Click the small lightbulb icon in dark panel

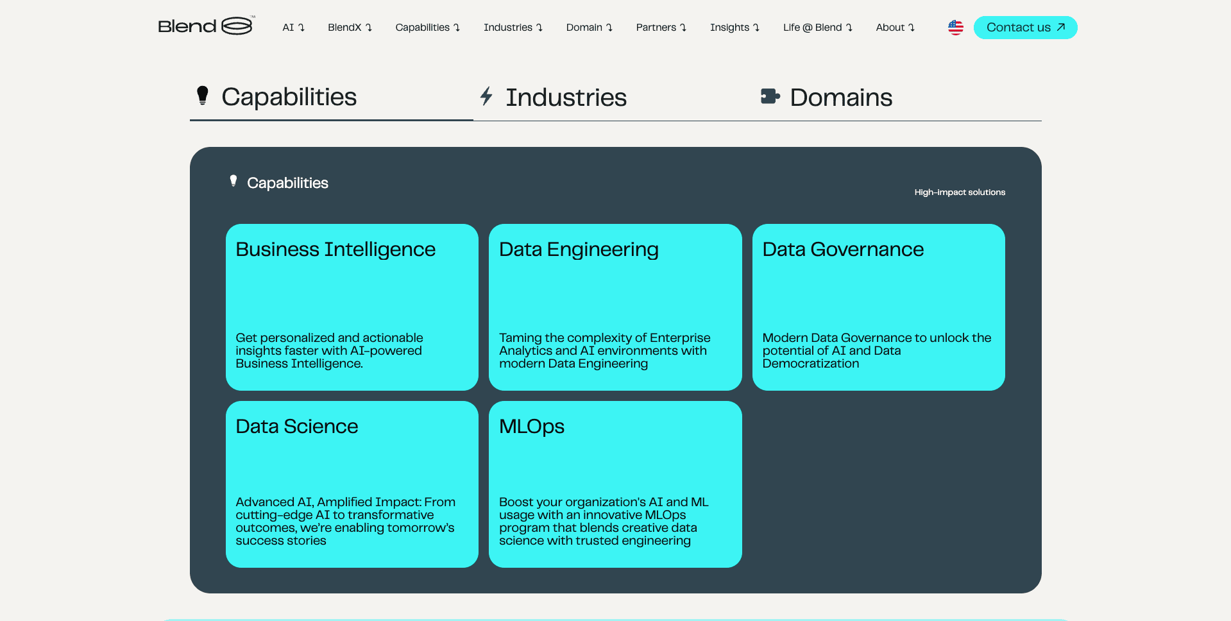[x=233, y=182]
